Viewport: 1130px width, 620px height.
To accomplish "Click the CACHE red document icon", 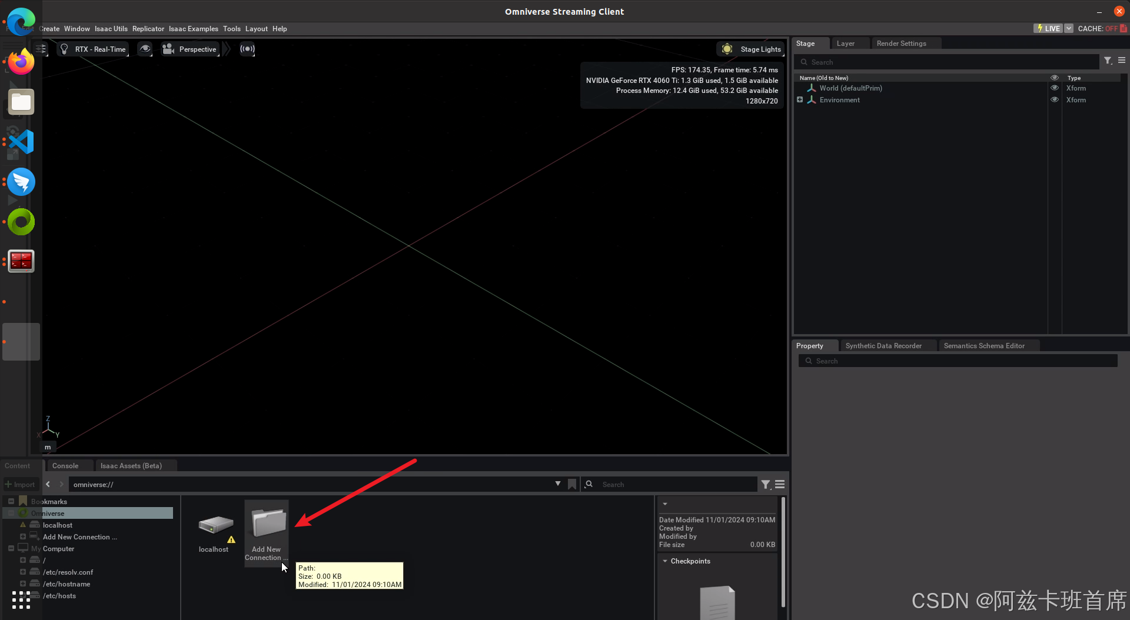I will (1124, 28).
